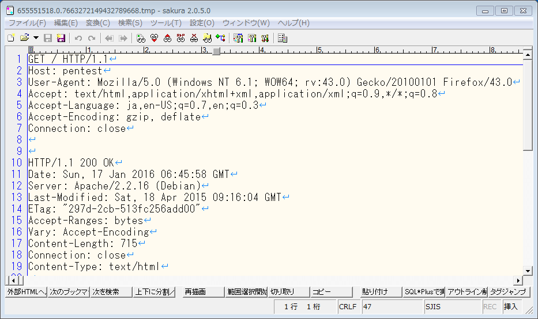Expand the recent files dropdown arrow beside Open
This screenshot has width=538, height=319.
tap(36, 38)
